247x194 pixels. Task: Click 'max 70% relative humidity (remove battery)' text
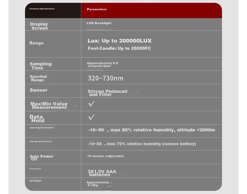151,144
